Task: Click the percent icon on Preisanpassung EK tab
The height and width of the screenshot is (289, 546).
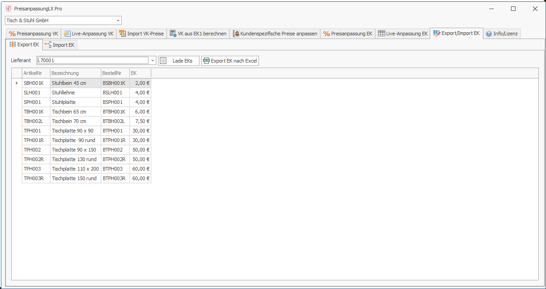Action: (327, 34)
